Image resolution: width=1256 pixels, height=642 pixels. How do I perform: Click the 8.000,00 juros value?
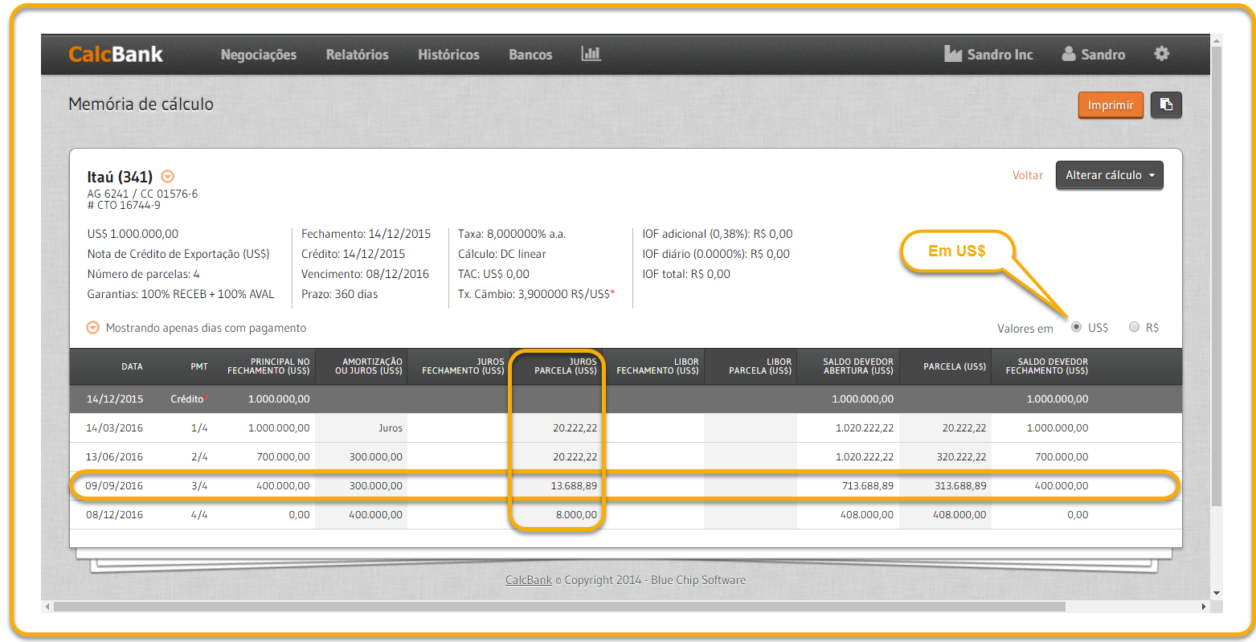(x=576, y=515)
